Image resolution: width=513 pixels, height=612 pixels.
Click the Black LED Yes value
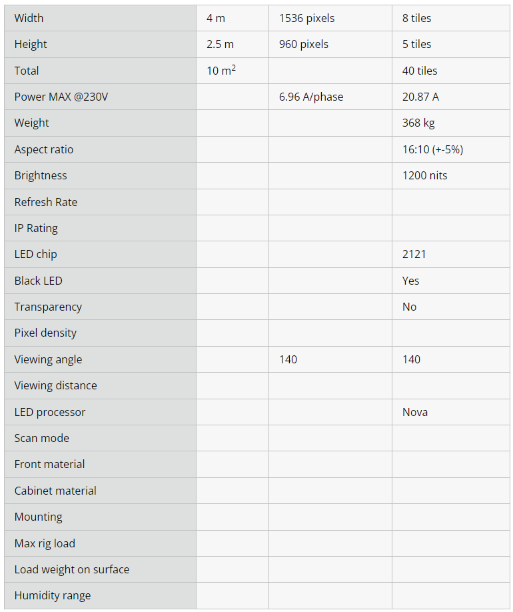pos(410,281)
